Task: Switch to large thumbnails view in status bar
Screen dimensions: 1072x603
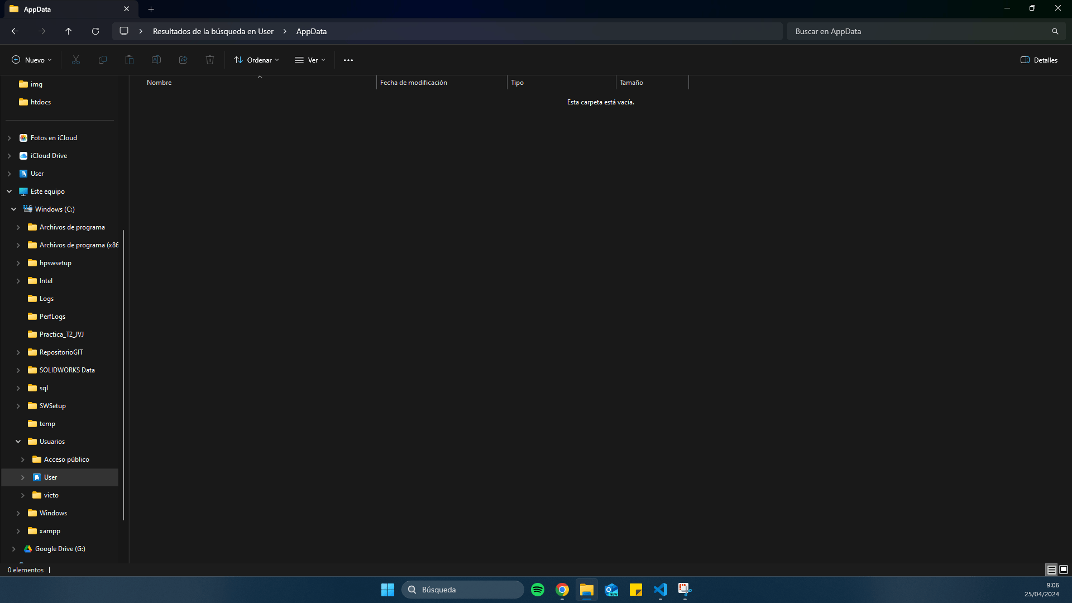Action: (x=1064, y=569)
